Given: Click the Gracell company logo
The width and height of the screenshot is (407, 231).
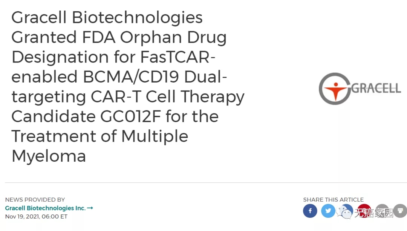Looking at the screenshot, I should (360, 88).
